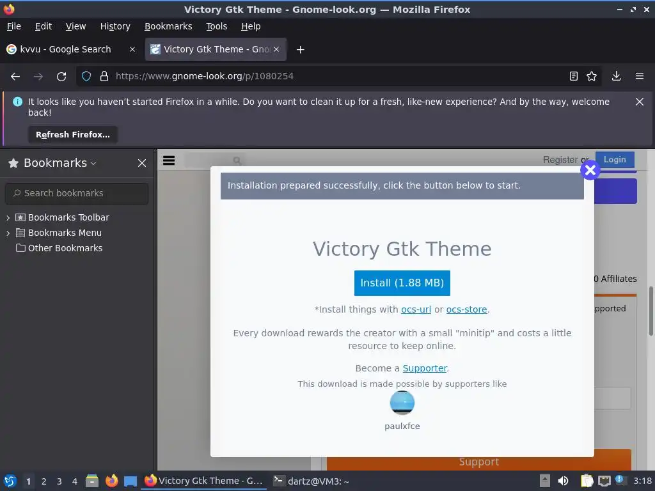Open the downloads panel
The image size is (655, 491).
click(x=616, y=77)
